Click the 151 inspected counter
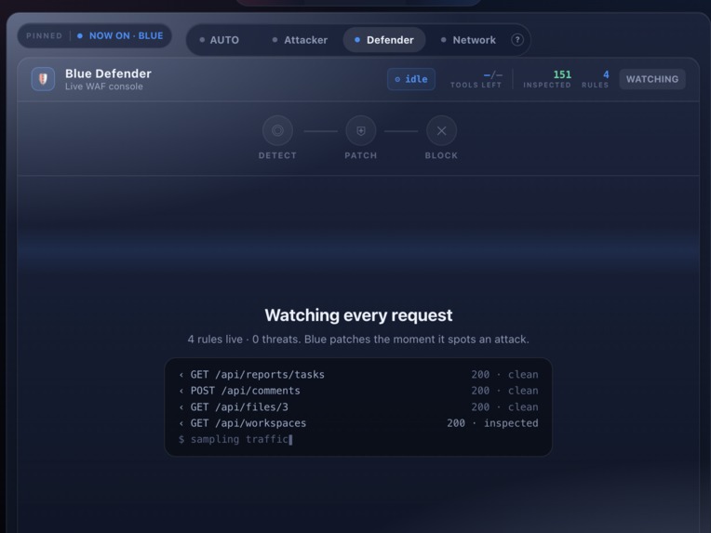This screenshot has height=533, width=711. (x=547, y=79)
